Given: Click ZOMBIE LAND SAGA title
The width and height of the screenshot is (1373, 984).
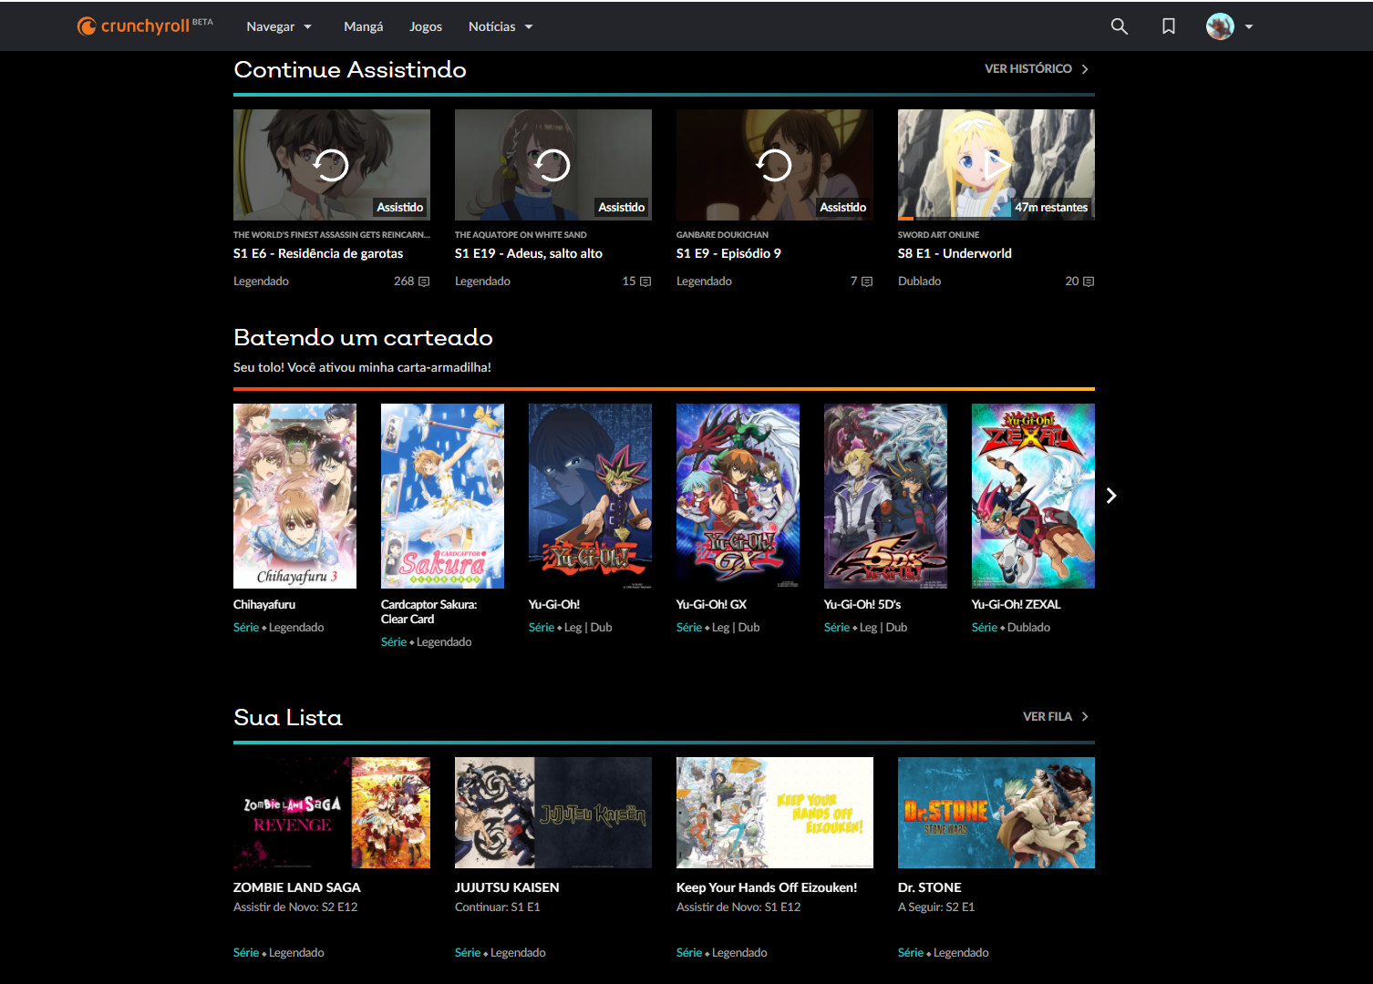Looking at the screenshot, I should pos(297,887).
